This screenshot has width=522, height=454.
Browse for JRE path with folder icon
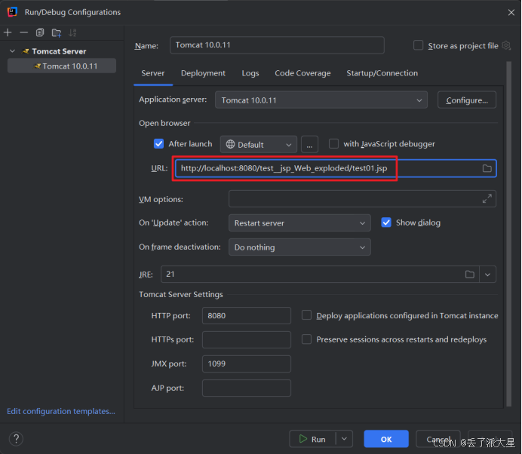(x=469, y=275)
